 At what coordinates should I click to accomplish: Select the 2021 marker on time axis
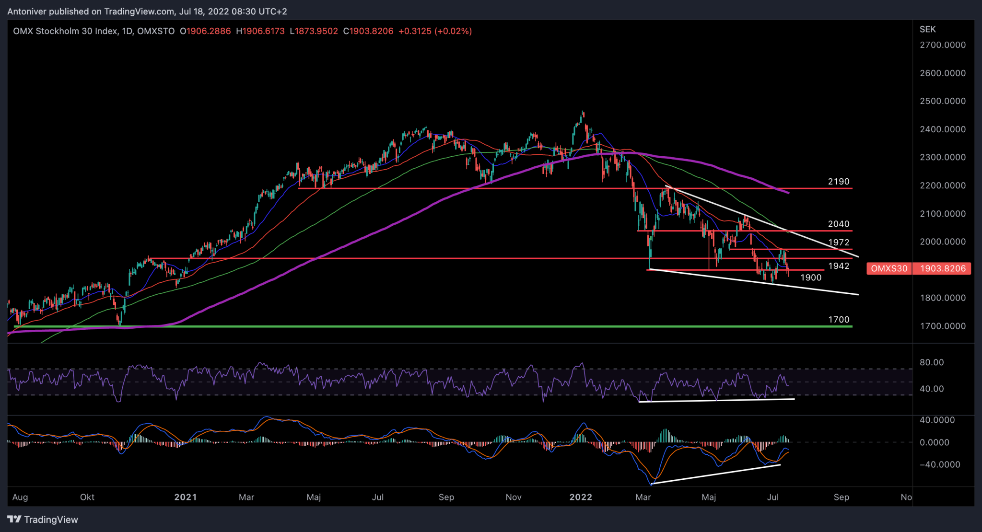[185, 497]
